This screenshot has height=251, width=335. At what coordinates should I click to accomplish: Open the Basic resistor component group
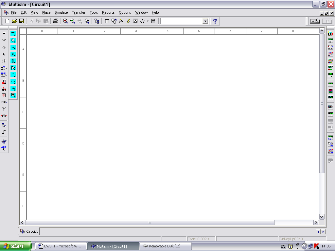coord(4,40)
